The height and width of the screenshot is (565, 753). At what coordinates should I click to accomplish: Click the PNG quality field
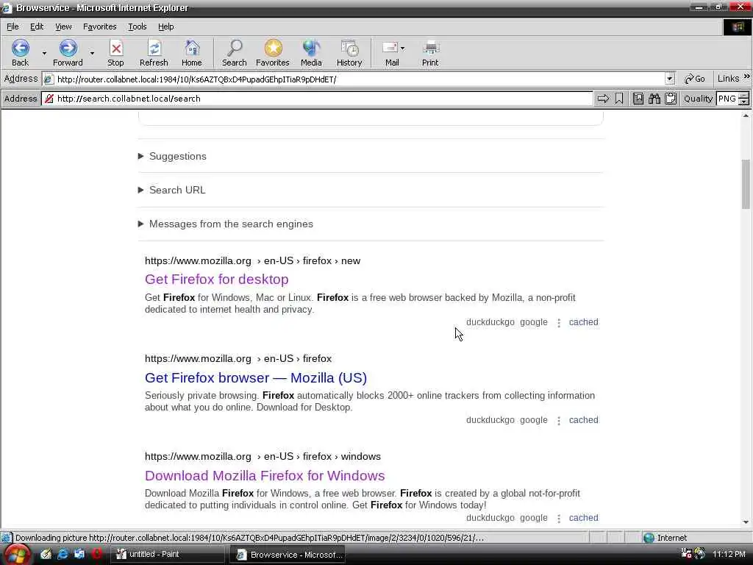[x=727, y=99]
